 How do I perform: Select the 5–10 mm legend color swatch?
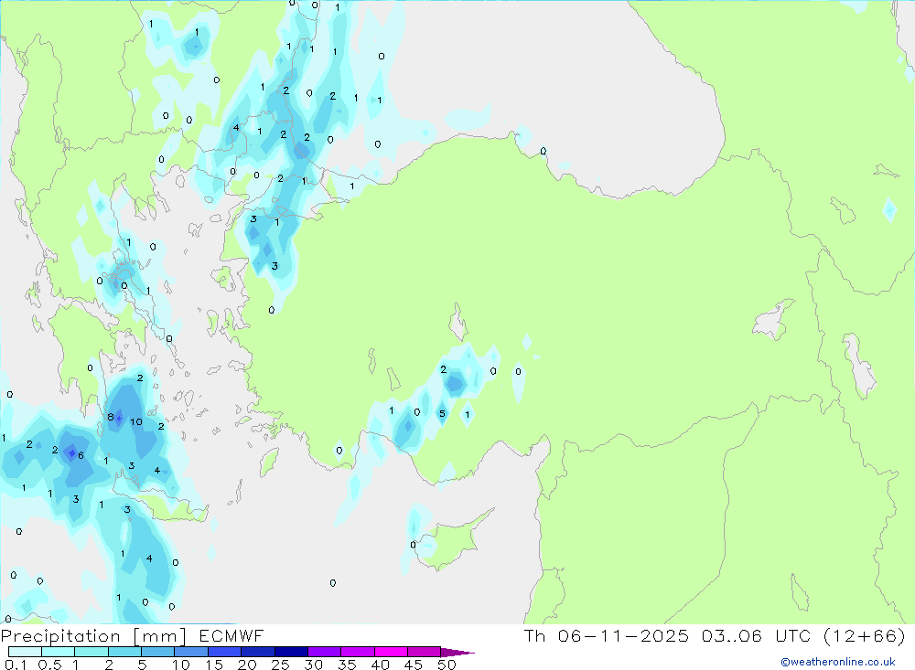pyautogui.click(x=158, y=652)
